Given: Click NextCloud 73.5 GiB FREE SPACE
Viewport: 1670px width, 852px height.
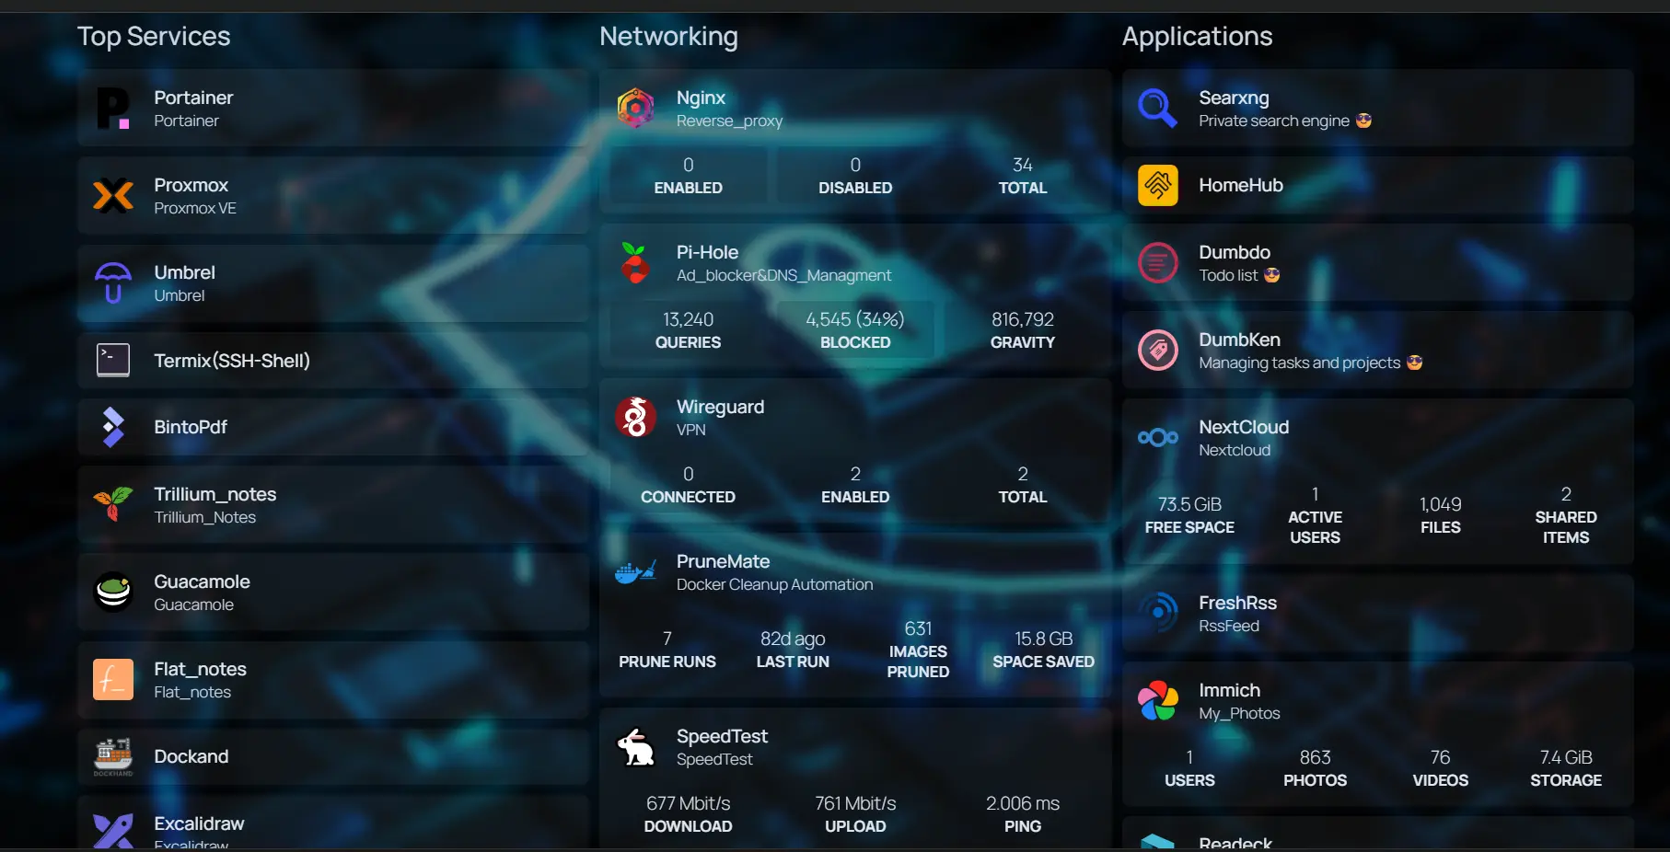Looking at the screenshot, I should (1189, 515).
